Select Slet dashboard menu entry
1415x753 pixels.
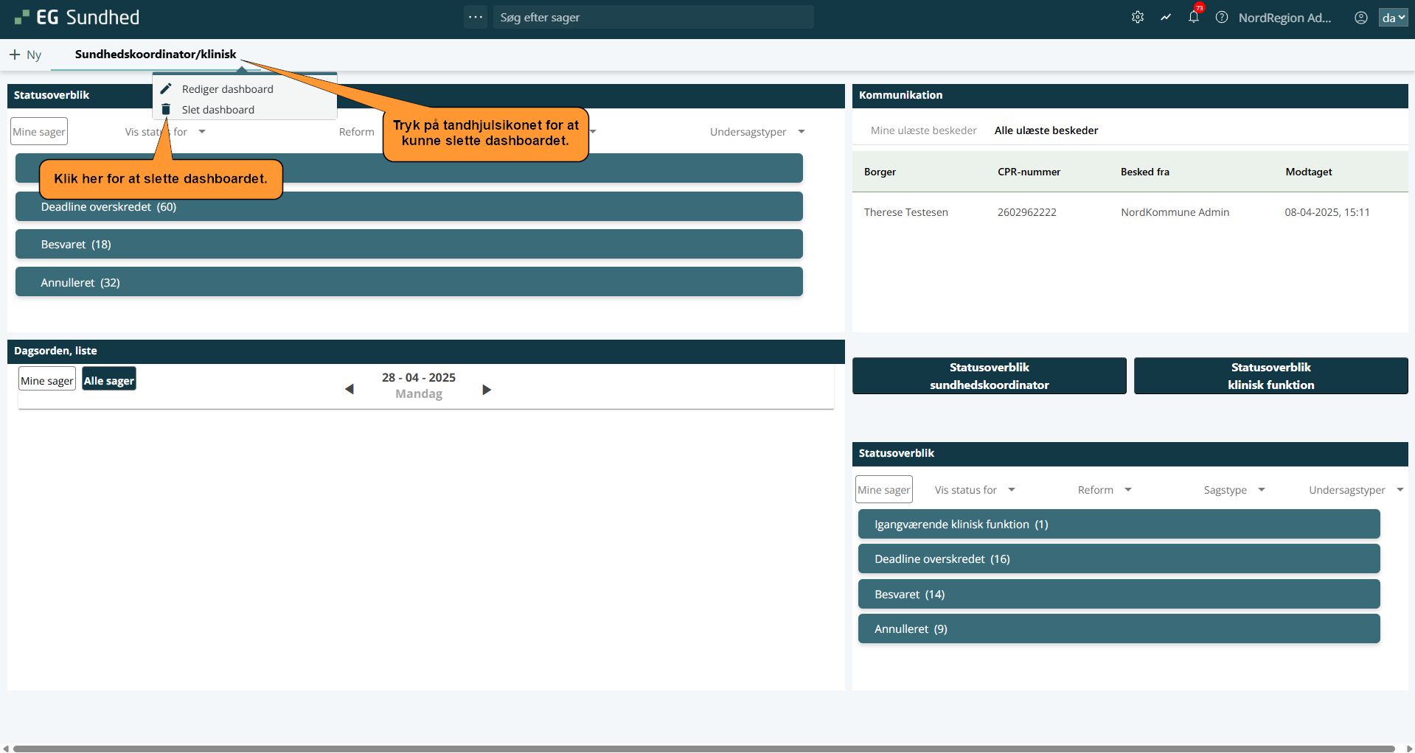click(x=218, y=110)
